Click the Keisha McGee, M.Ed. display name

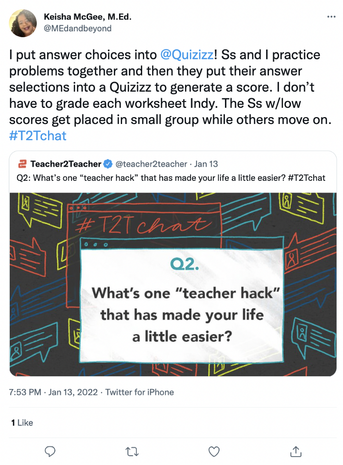point(88,17)
